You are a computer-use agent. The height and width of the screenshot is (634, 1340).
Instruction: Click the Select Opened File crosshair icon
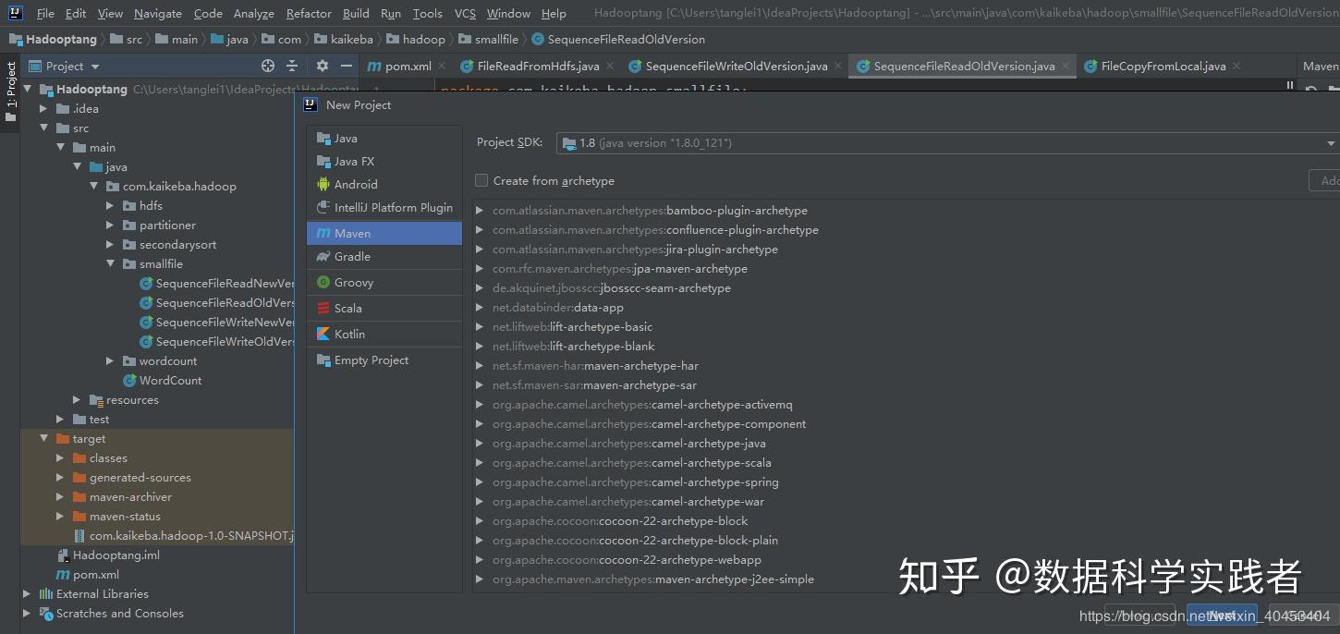coord(267,66)
